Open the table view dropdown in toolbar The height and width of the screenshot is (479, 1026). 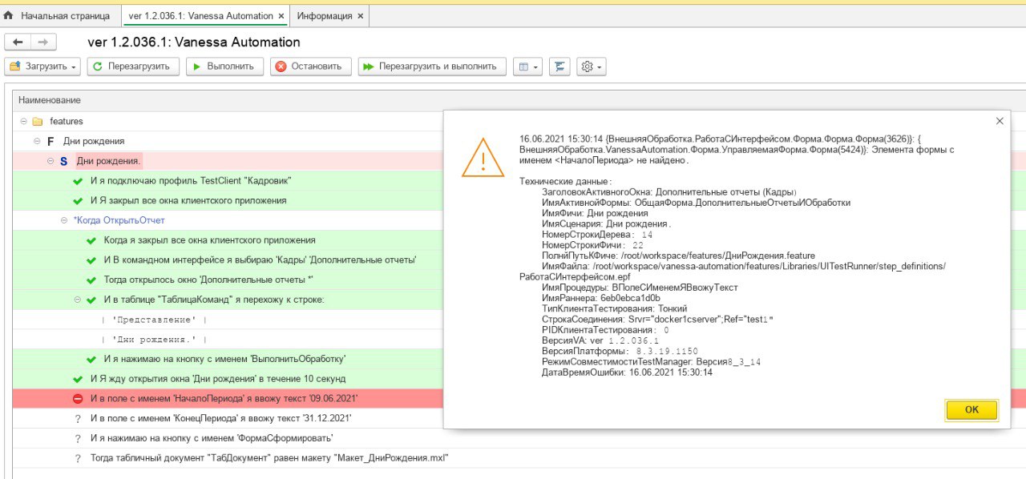(527, 66)
